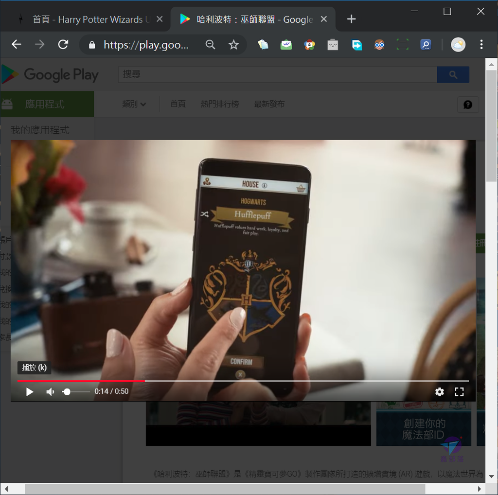This screenshot has width=498, height=495.
Task: Open the green envelope mail extension
Action: pyautogui.click(x=286, y=45)
